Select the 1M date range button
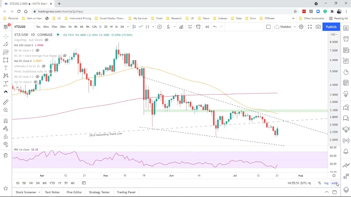This screenshot has height=197, width=351. [x=31, y=183]
